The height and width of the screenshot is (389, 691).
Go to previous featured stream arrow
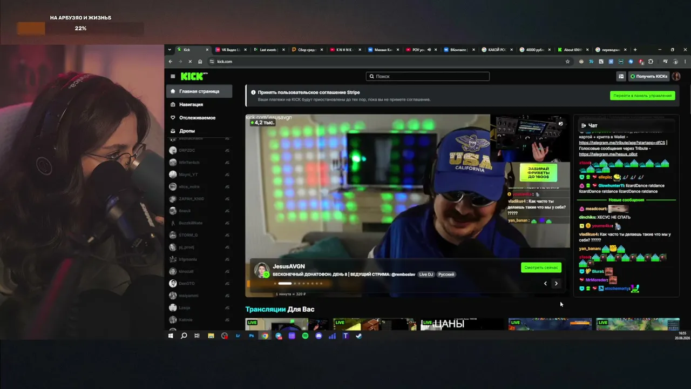pos(545,284)
